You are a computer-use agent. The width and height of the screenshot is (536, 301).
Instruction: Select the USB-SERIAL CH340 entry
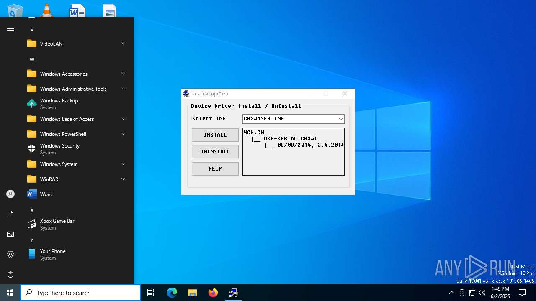tap(291, 139)
